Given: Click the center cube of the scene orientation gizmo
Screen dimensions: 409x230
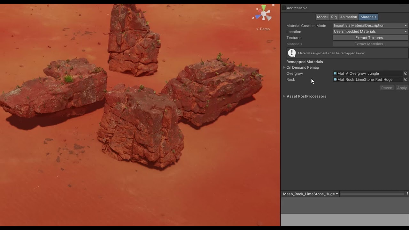Looking at the screenshot, I should tap(264, 13).
